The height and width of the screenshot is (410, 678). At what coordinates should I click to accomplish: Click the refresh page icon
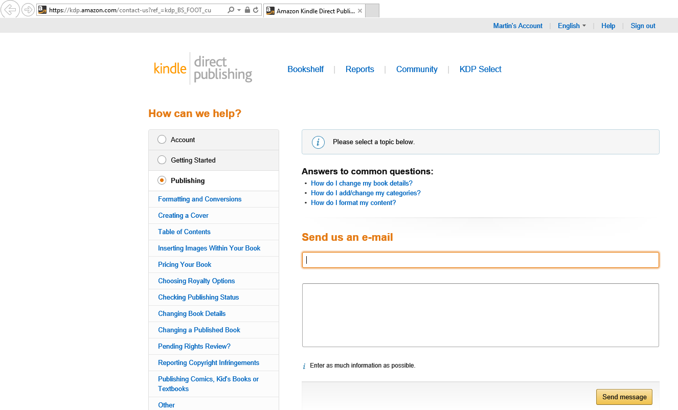[x=256, y=10]
